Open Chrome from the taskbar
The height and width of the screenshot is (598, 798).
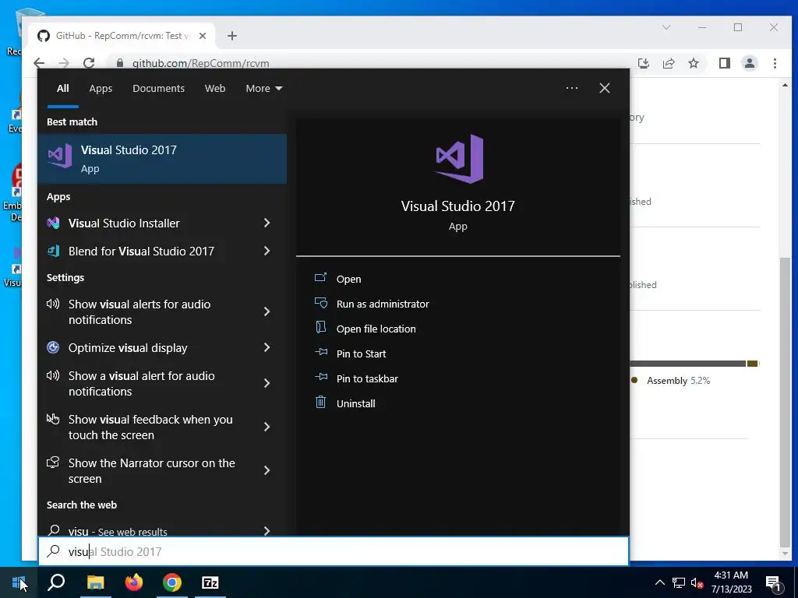pos(172,582)
